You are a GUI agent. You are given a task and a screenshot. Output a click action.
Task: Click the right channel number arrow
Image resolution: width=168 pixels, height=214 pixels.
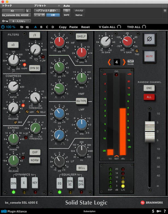(x=124, y=62)
